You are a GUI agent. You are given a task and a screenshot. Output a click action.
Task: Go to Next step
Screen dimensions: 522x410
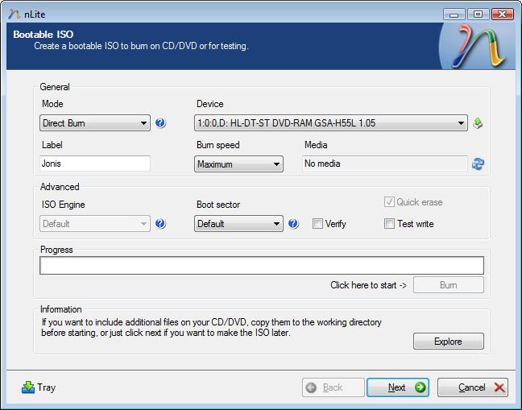click(398, 387)
